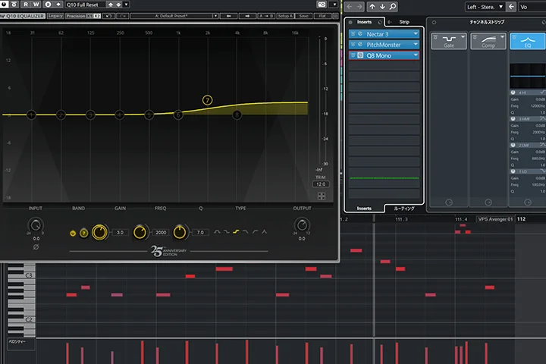Click the Input gain knob
This screenshot has width=546, height=364.
point(36,225)
